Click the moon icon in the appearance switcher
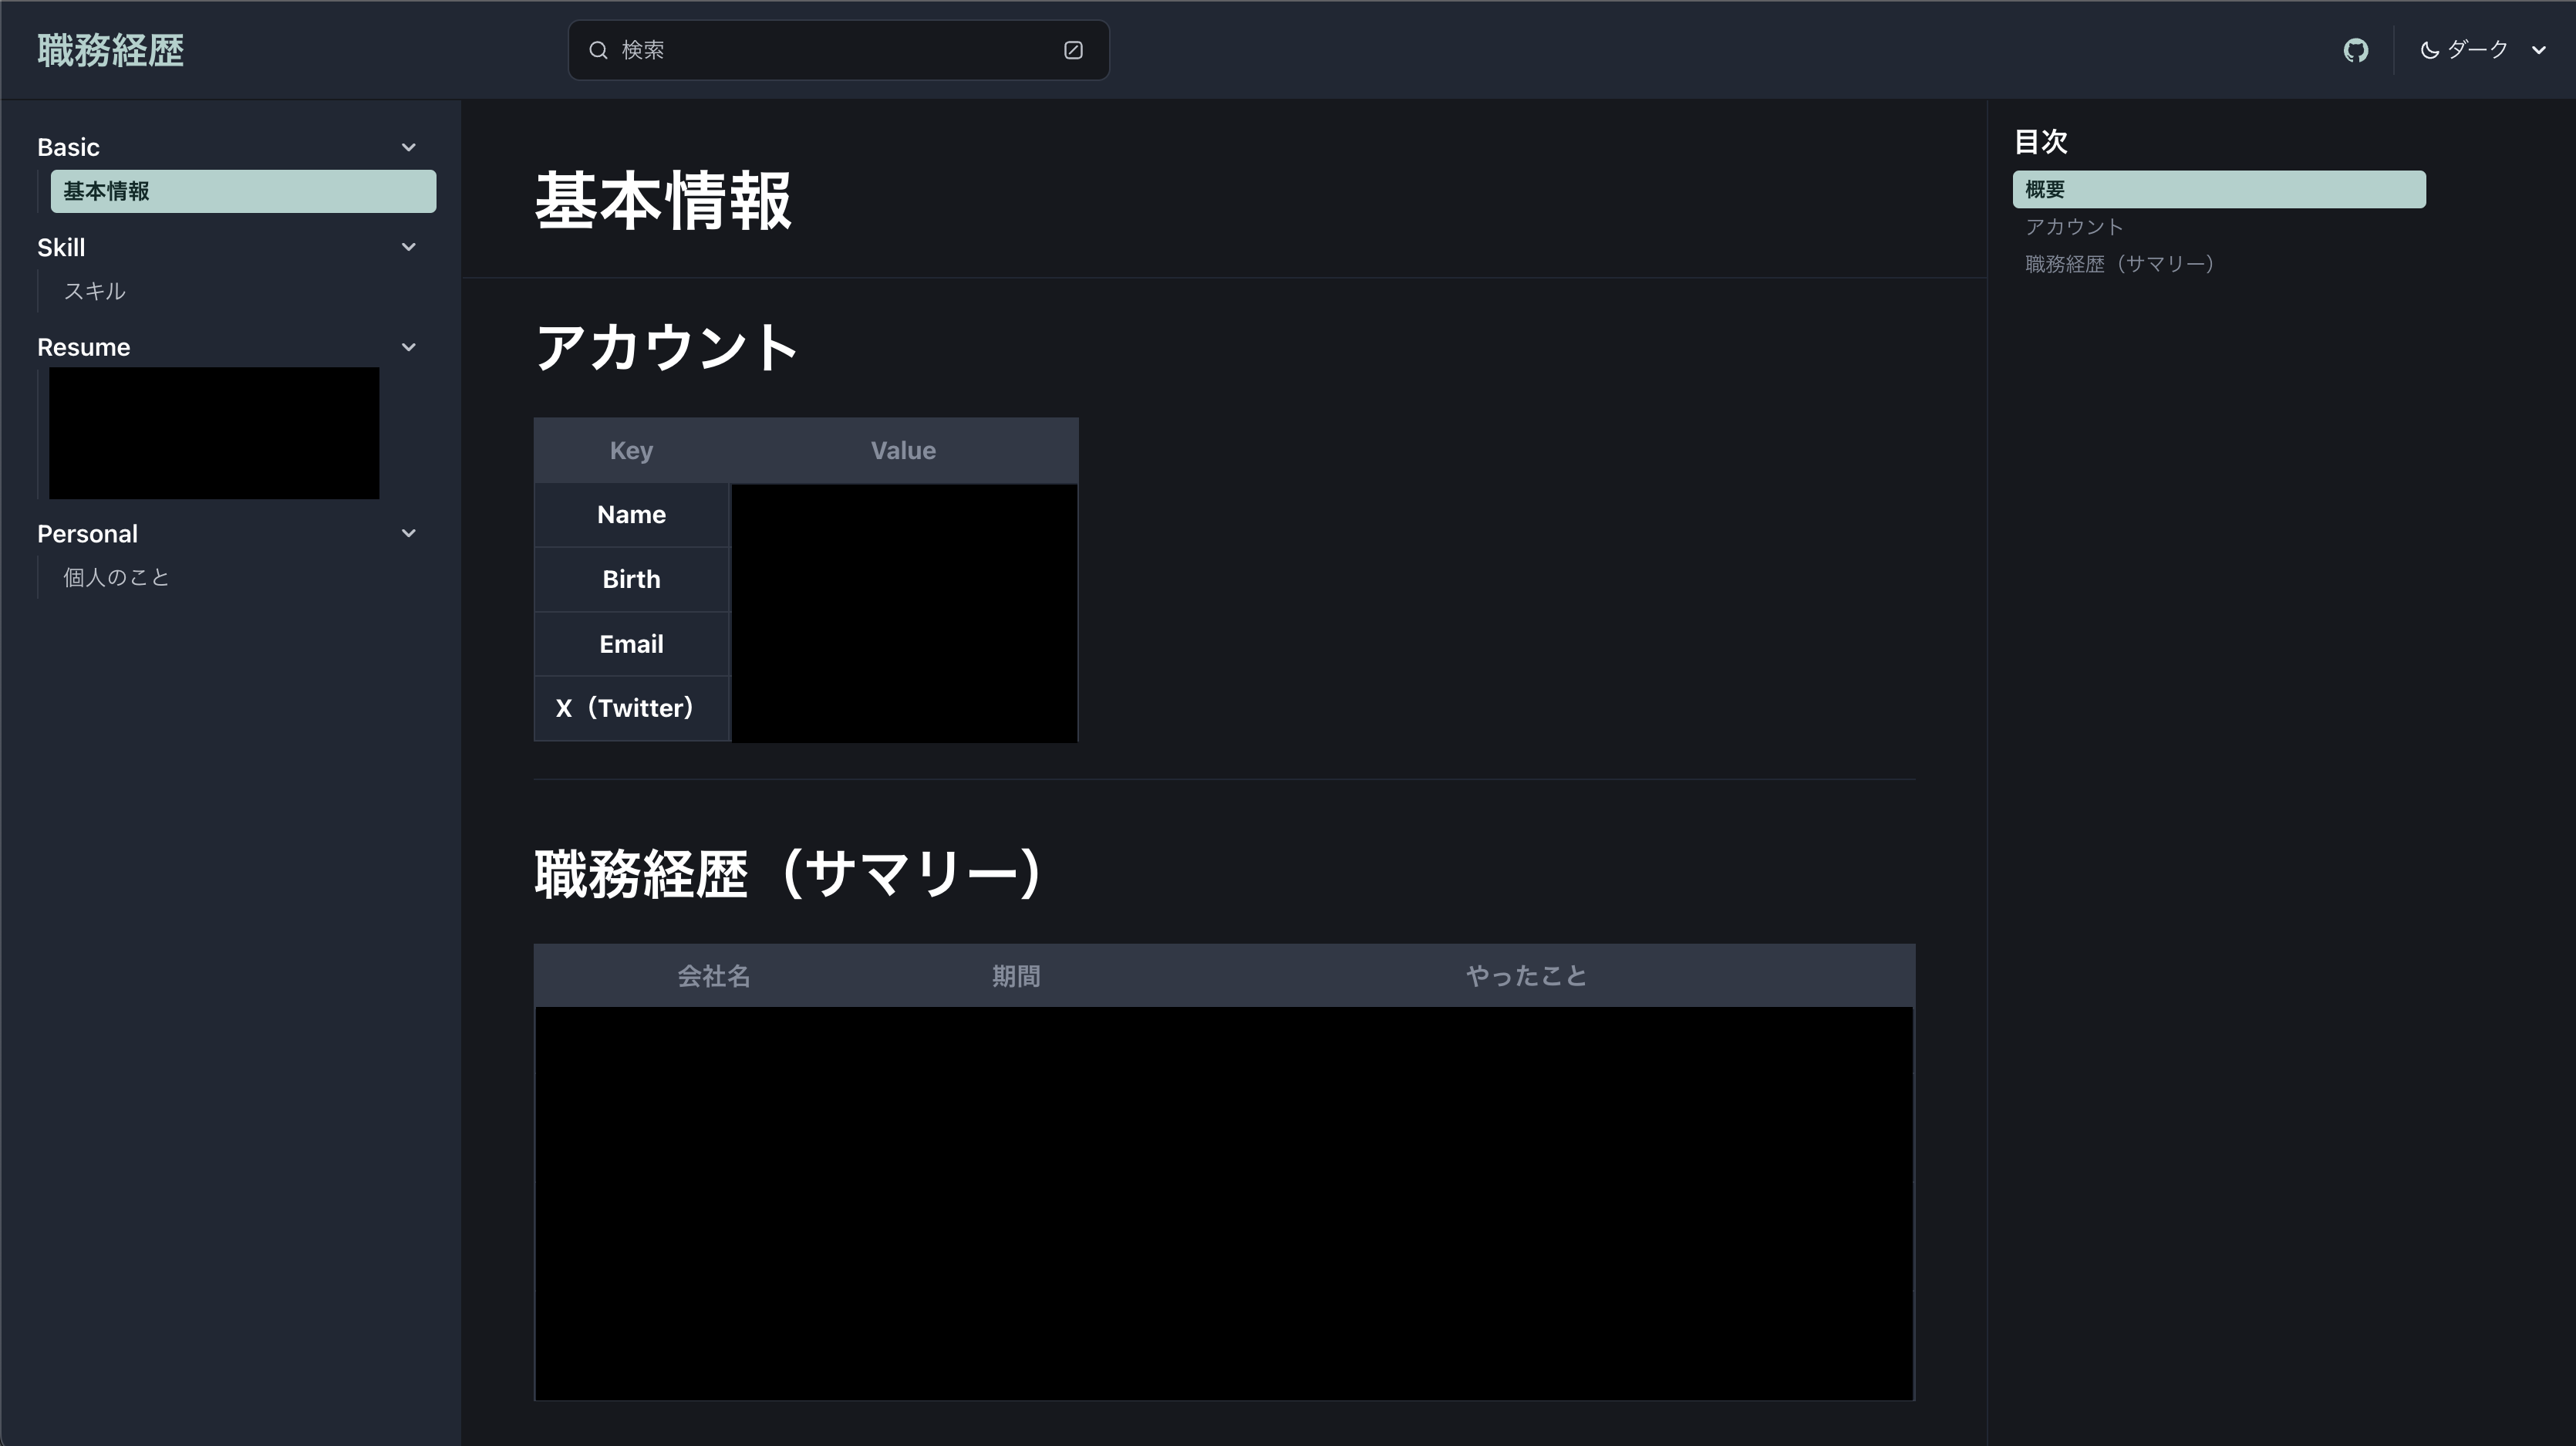 tap(2430, 50)
